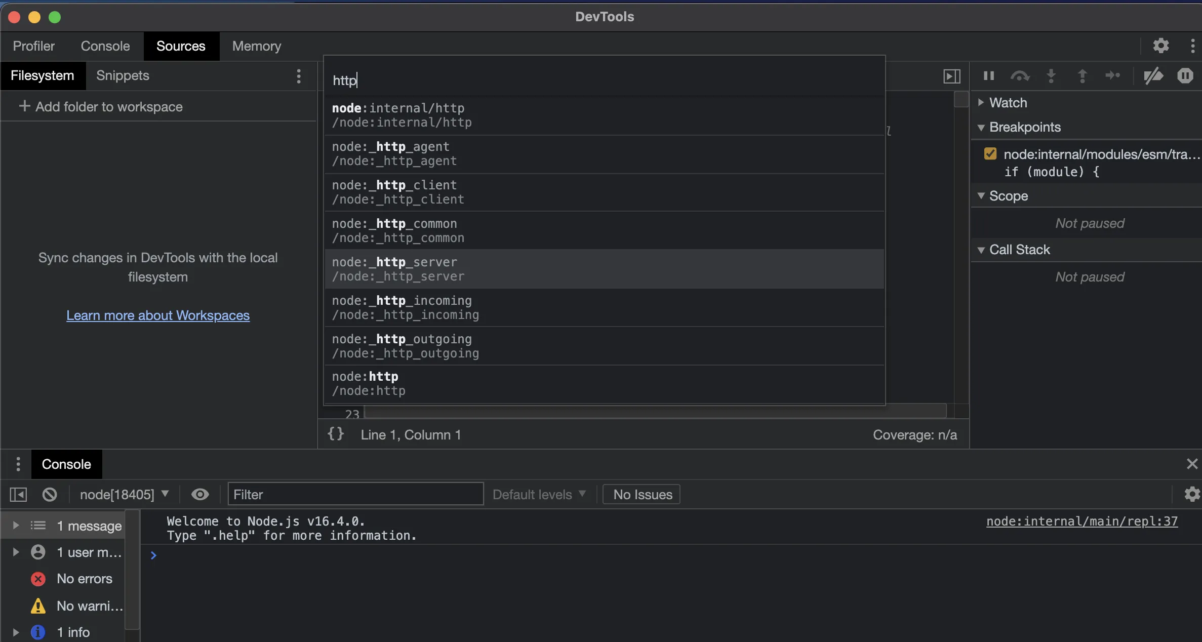1202x642 pixels.
Task: Open Learn more about Workspaces link
Action: point(158,315)
